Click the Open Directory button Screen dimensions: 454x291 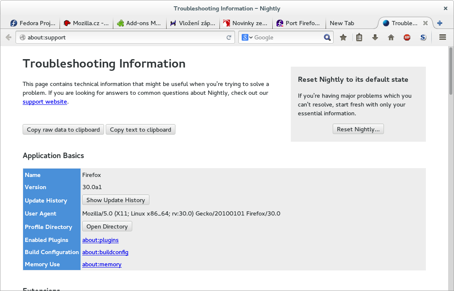click(107, 226)
